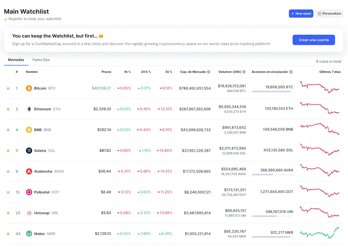Unstar Uniswap from the watchlist
The height and width of the screenshot is (247, 348).
point(8,213)
